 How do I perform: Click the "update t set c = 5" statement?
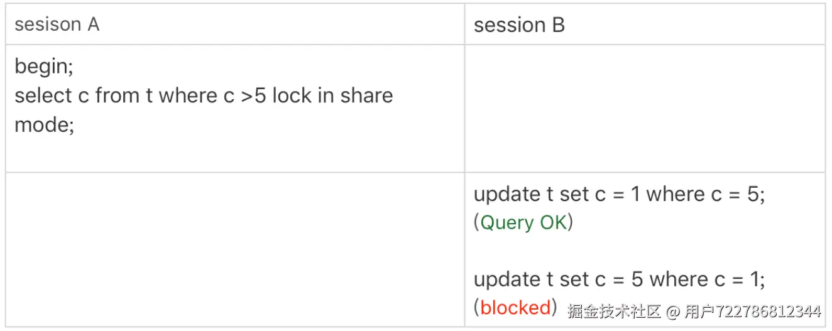[x=558, y=279]
